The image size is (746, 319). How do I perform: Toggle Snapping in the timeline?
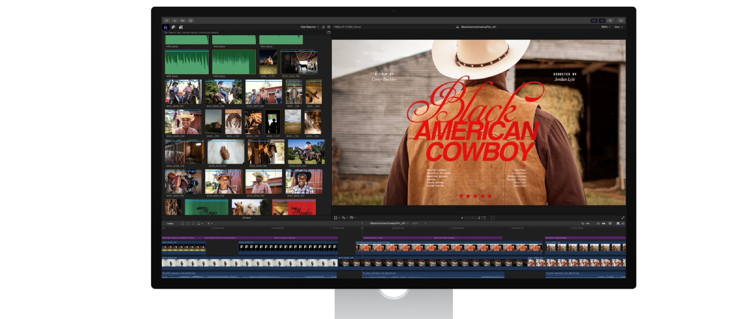pos(604,223)
